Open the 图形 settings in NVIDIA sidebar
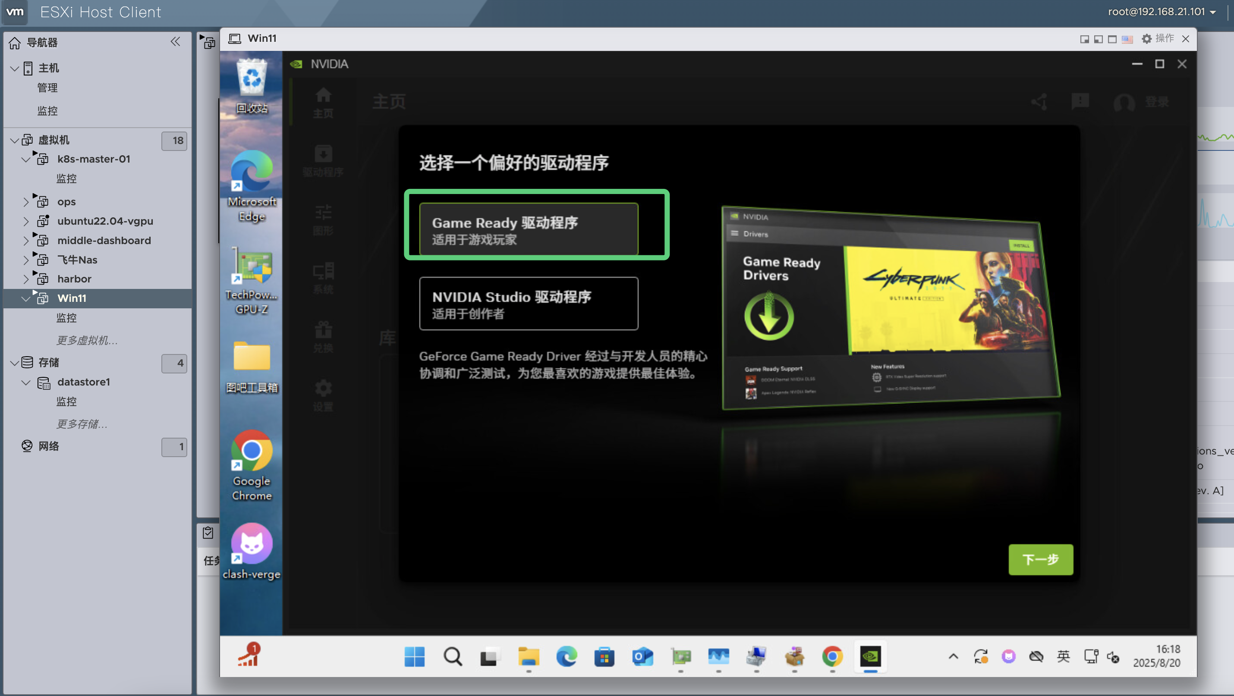 [324, 219]
